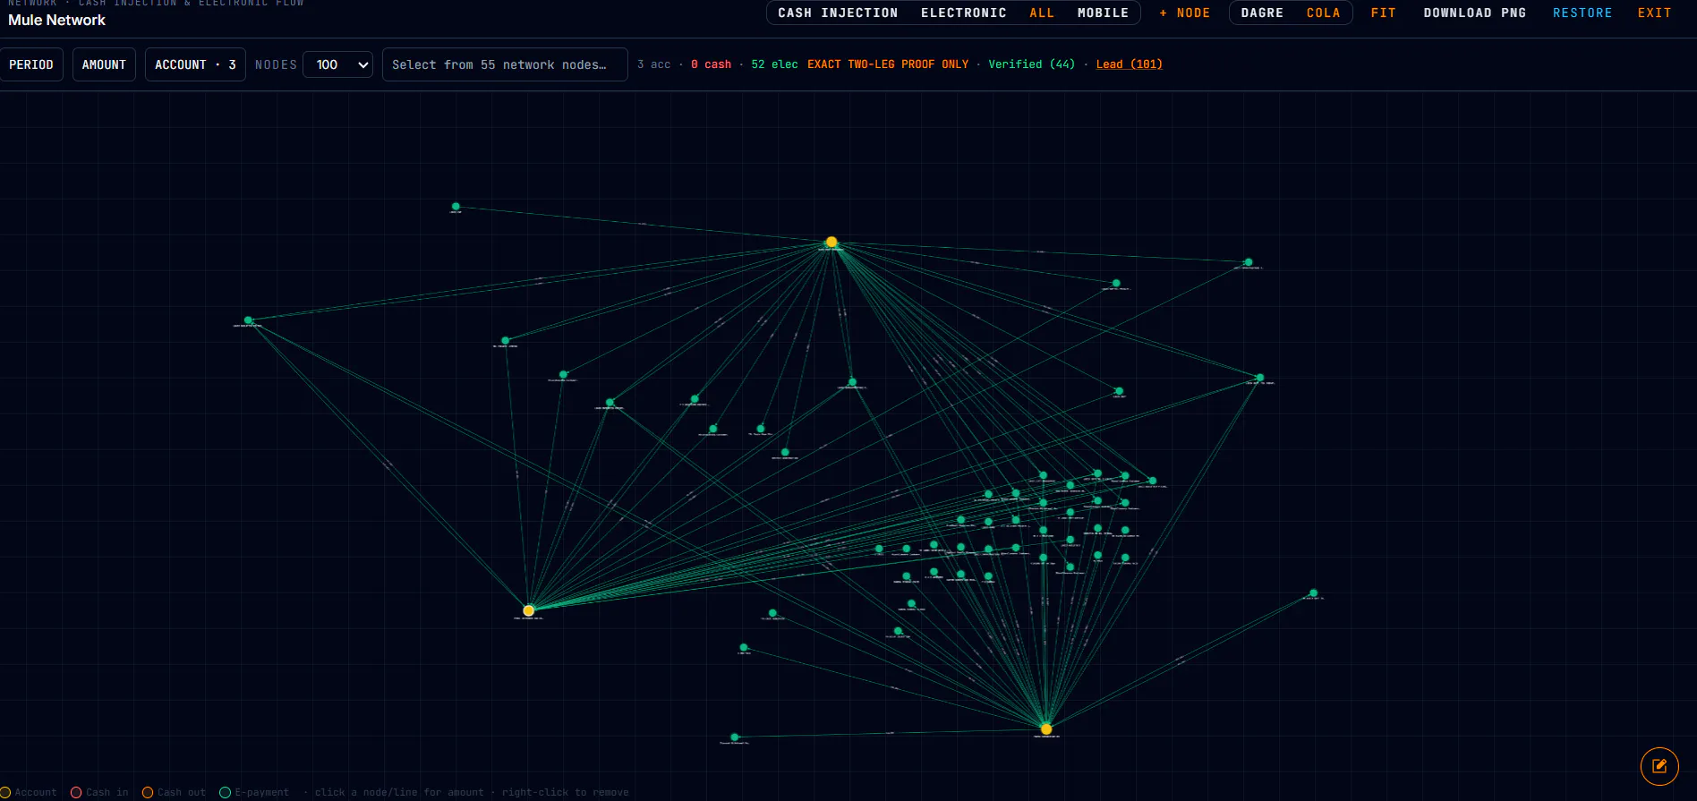Viewport: 1697px width, 801px height.
Task: Click the network nodes search field
Action: pyautogui.click(x=505, y=64)
